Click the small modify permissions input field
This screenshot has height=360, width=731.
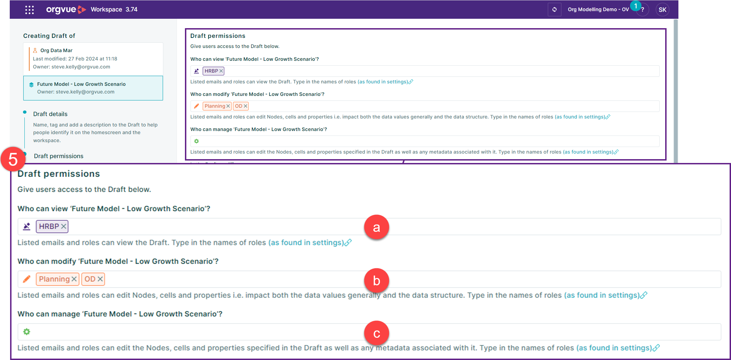425,106
